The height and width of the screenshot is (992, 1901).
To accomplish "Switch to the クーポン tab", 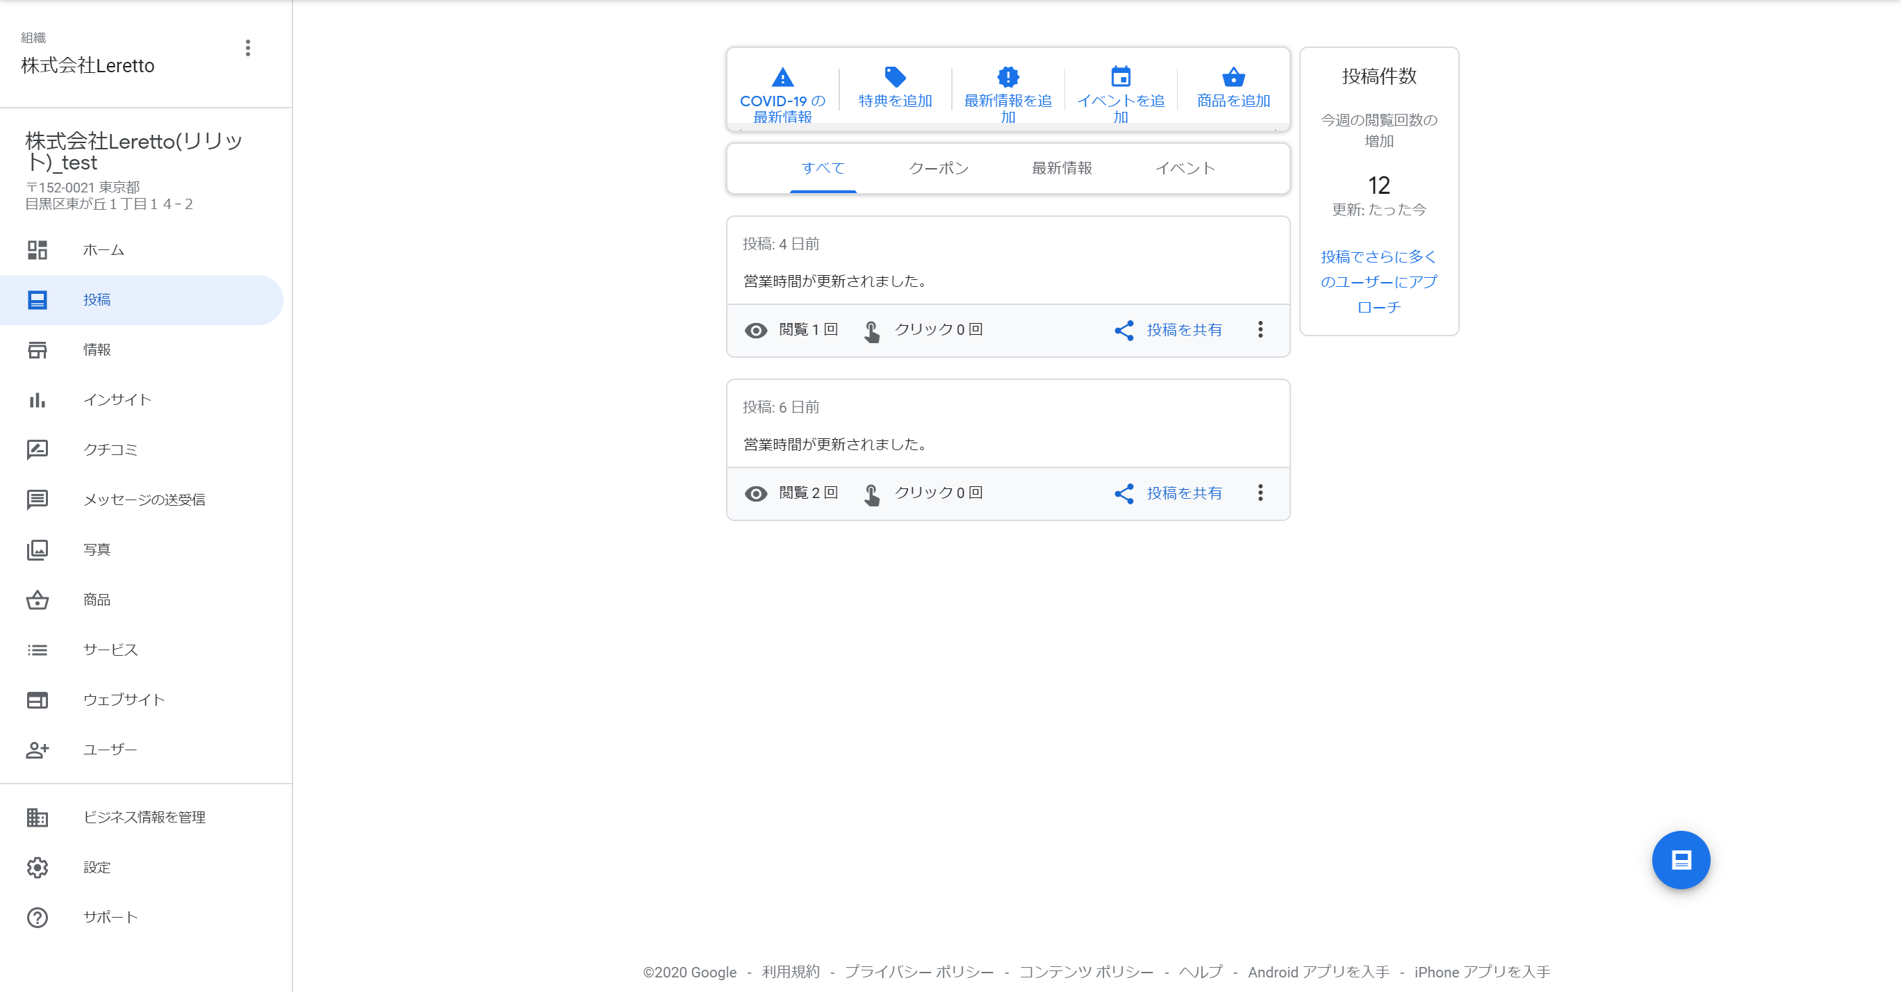I will [939, 168].
